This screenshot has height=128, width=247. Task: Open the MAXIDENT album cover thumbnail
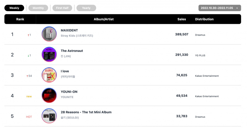click(49, 34)
